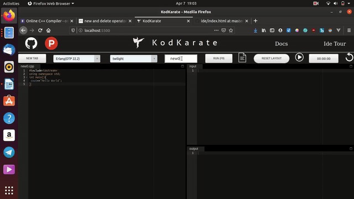Image resolution: width=354 pixels, height=199 pixels.
Task: Open page actions three-dot menu
Action: pyautogui.click(x=216, y=30)
